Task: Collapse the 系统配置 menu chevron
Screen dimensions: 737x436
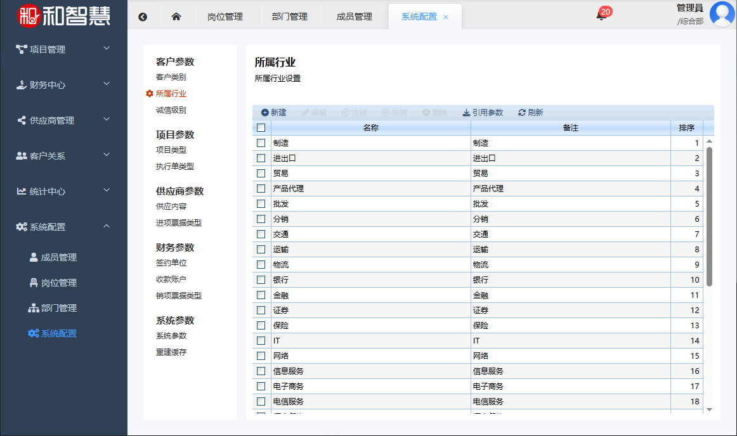Action: [x=107, y=226]
